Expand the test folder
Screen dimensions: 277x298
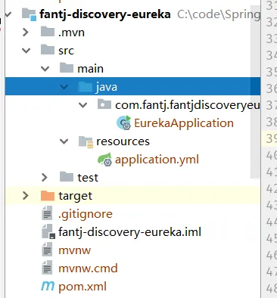click(x=45, y=177)
